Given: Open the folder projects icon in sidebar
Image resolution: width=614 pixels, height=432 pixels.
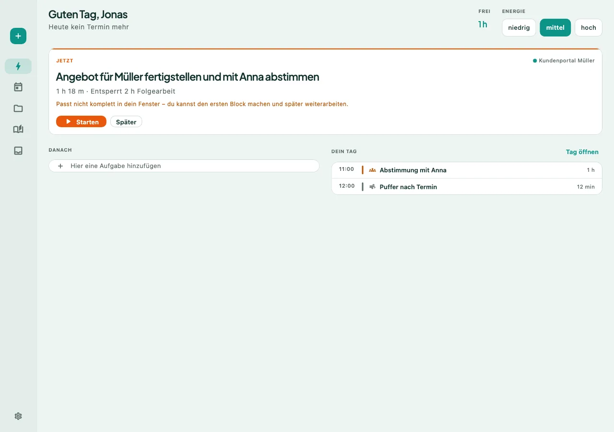Looking at the screenshot, I should [x=18, y=108].
